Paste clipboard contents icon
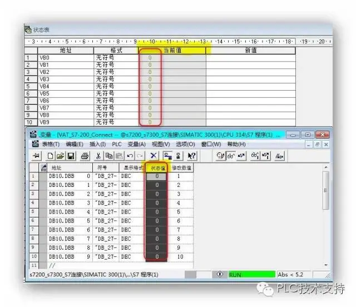Image resolution: width=356 pixels, height=307 pixels. tap(120, 156)
